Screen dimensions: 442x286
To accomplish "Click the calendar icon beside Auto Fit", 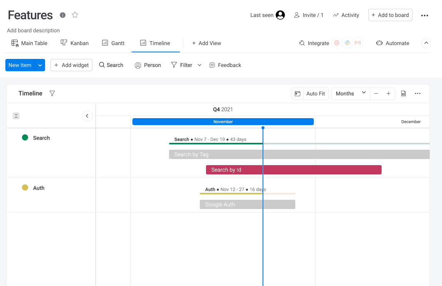I will point(297,94).
